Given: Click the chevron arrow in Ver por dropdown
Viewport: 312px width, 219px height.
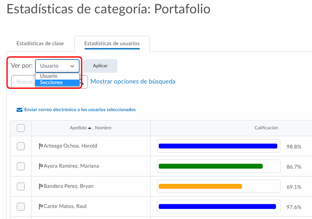Looking at the screenshot, I should (72, 66).
